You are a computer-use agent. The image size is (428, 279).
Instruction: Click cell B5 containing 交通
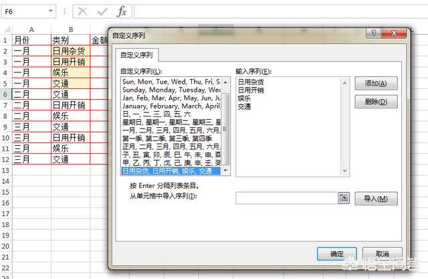(x=71, y=84)
